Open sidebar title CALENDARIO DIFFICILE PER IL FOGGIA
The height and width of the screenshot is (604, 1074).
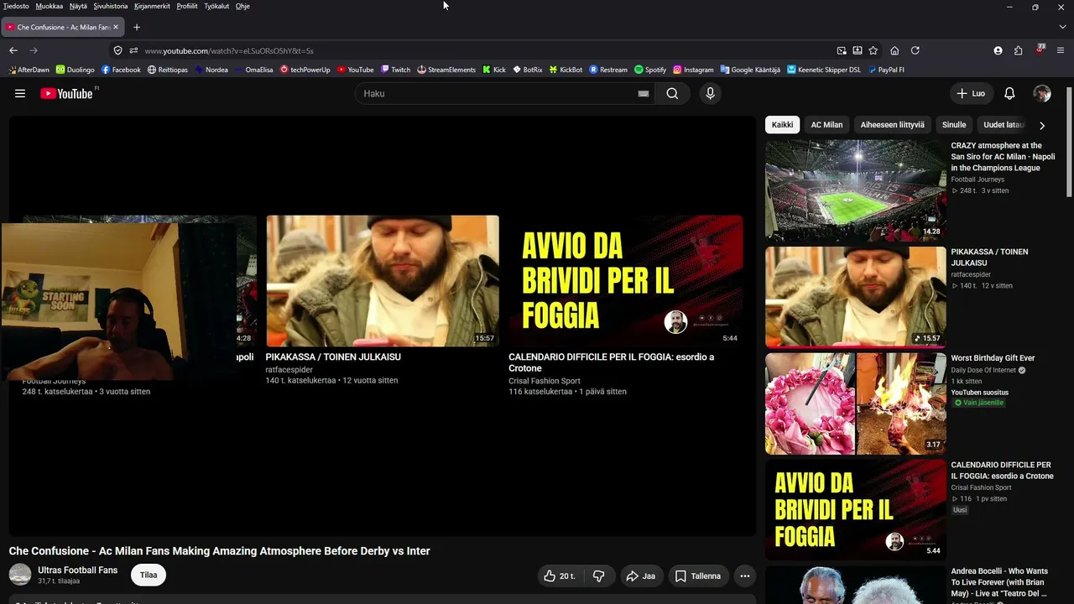coord(1002,471)
